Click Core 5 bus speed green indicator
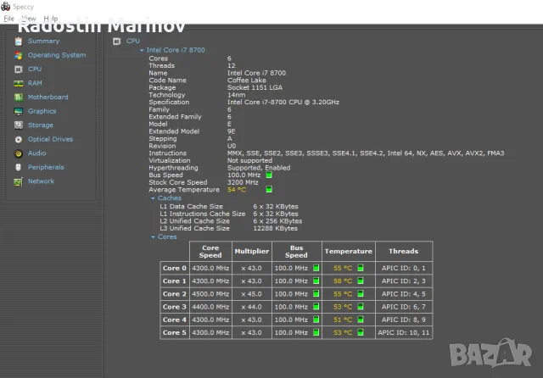Viewport: 543px width, 378px height. (316, 332)
